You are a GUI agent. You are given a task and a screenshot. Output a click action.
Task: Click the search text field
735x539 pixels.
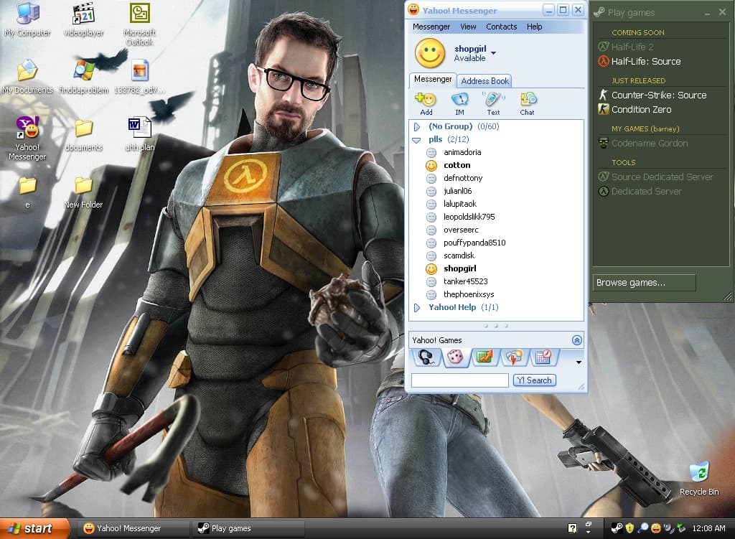tap(459, 380)
